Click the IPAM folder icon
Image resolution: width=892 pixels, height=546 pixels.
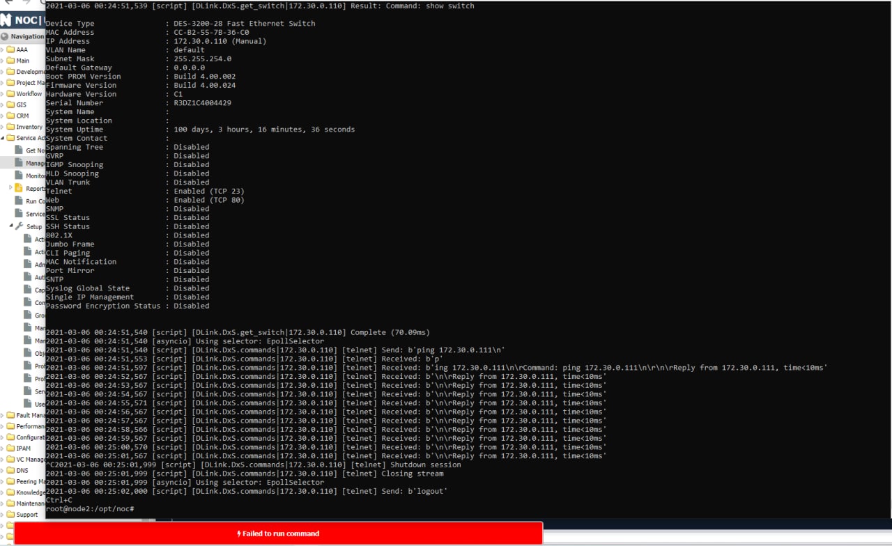pos(10,448)
